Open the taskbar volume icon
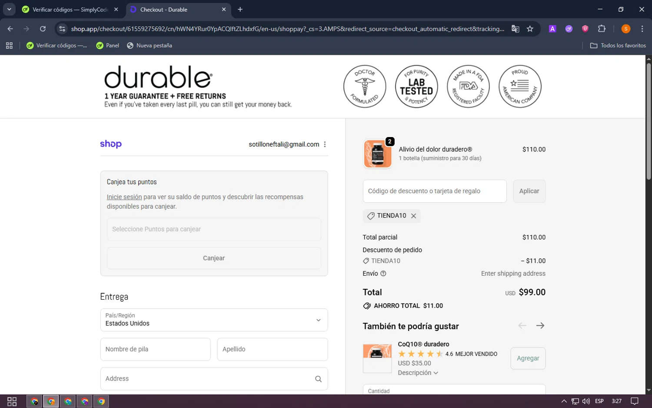The width and height of the screenshot is (652, 408). click(586, 401)
